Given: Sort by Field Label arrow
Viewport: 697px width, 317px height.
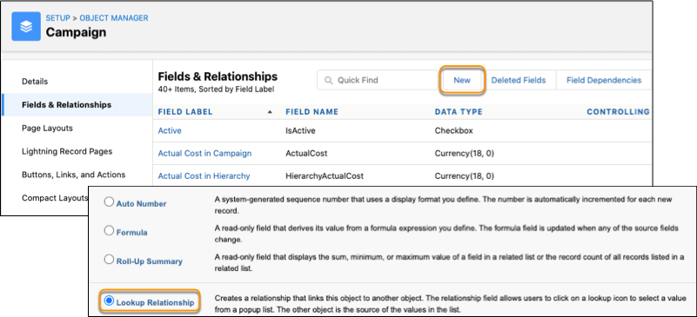Looking at the screenshot, I should click(x=270, y=112).
